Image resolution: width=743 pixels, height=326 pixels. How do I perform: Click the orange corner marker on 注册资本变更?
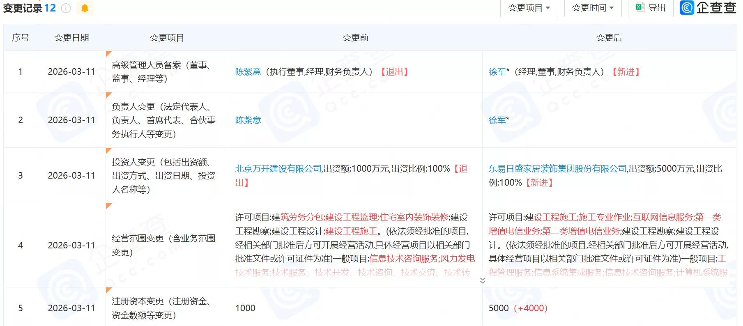108,289
